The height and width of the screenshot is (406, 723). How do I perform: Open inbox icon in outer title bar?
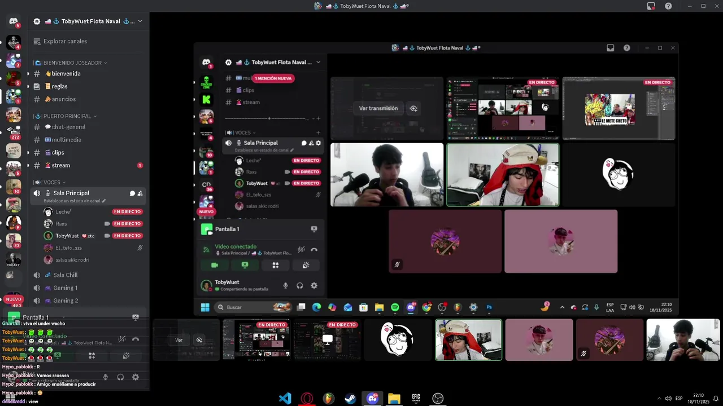[x=651, y=6]
